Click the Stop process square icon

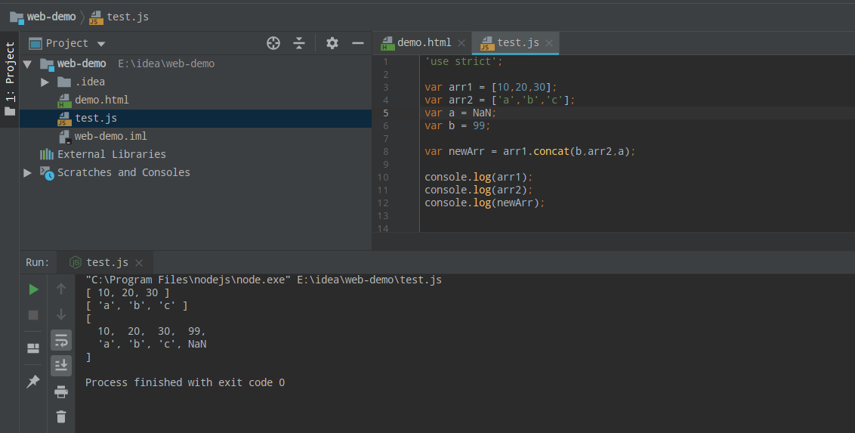[33, 315]
